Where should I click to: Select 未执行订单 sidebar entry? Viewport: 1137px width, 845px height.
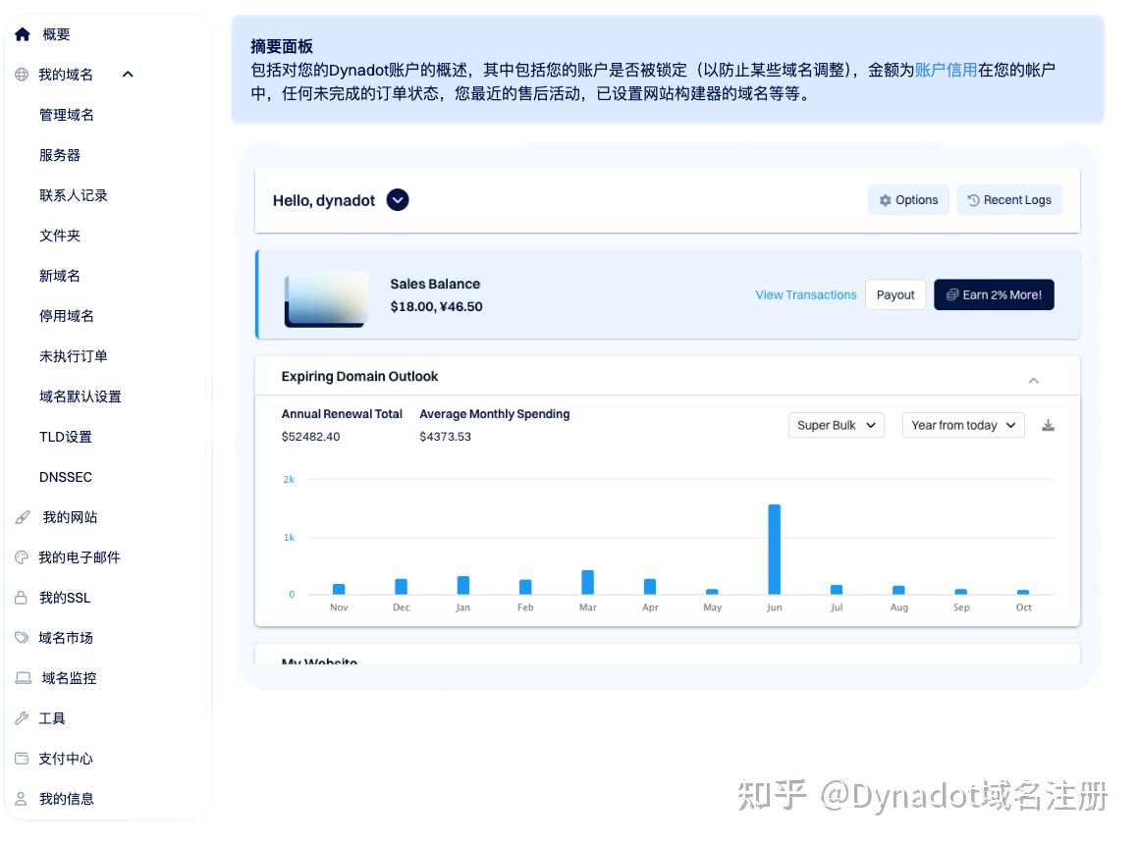pyautogui.click(x=74, y=356)
